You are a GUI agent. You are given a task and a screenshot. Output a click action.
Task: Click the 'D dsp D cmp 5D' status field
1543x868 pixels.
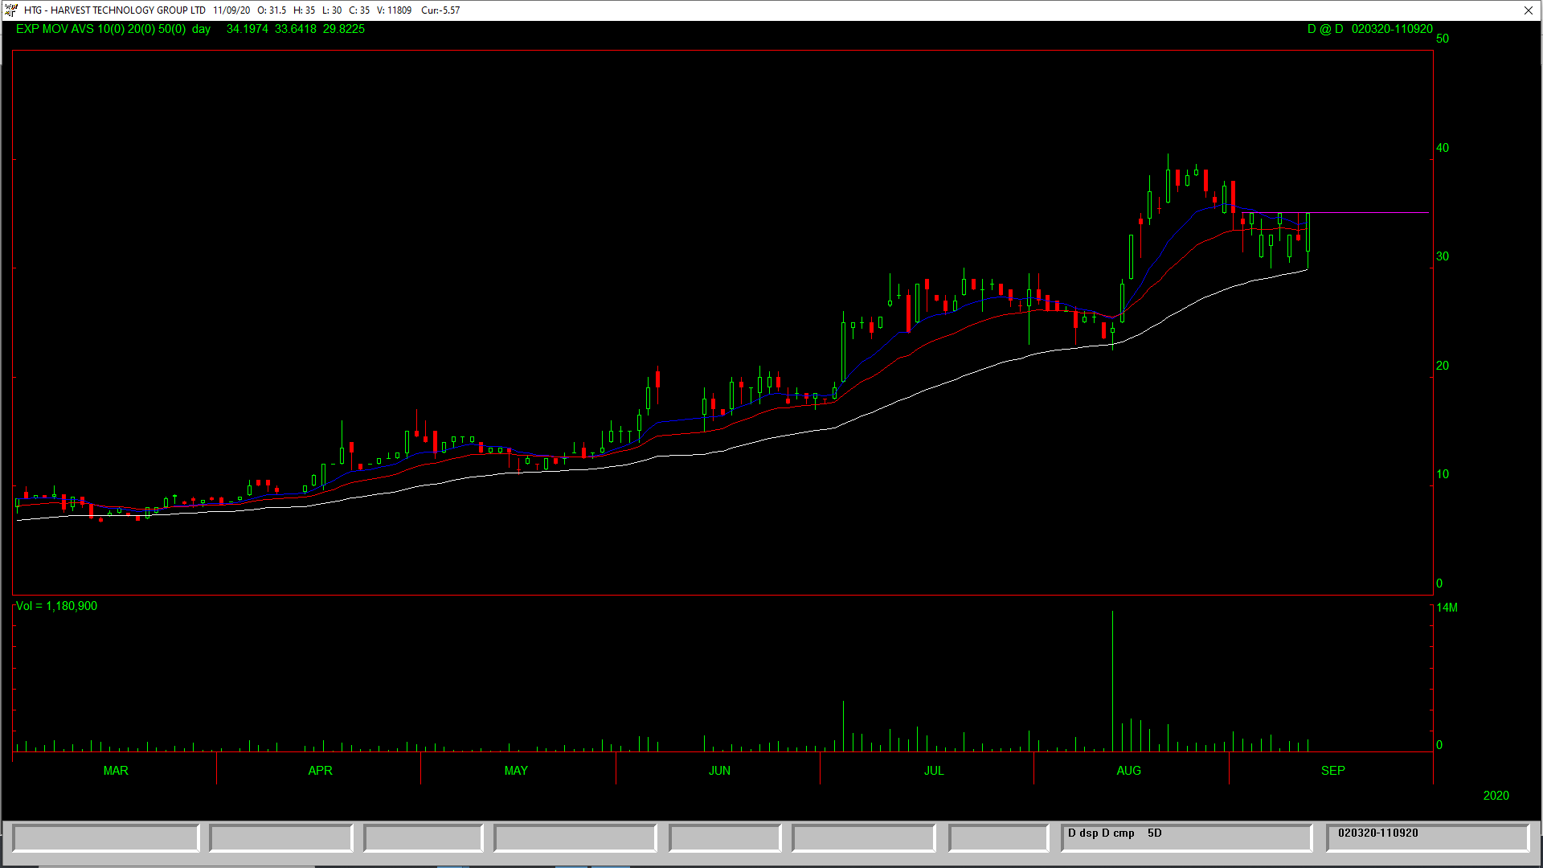1186,837
